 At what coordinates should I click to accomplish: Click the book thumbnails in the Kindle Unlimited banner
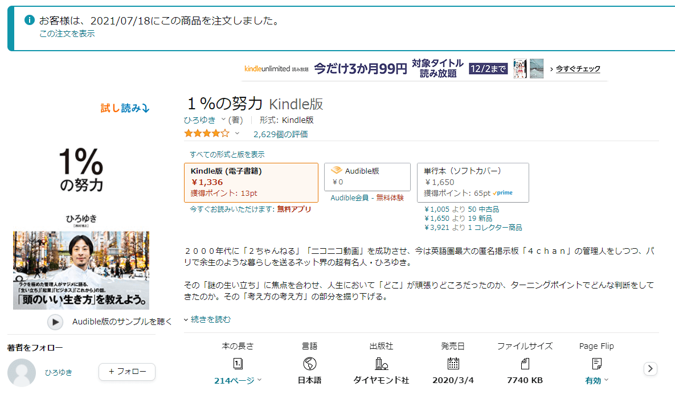[528, 68]
